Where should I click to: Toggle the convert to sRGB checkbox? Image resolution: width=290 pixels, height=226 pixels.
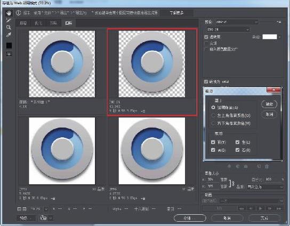coord(206,82)
